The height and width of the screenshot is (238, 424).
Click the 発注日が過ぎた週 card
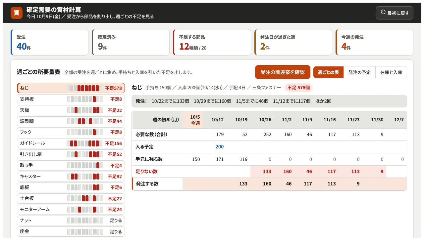[x=293, y=42]
